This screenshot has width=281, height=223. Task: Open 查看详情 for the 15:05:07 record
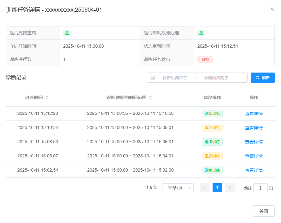254,156
